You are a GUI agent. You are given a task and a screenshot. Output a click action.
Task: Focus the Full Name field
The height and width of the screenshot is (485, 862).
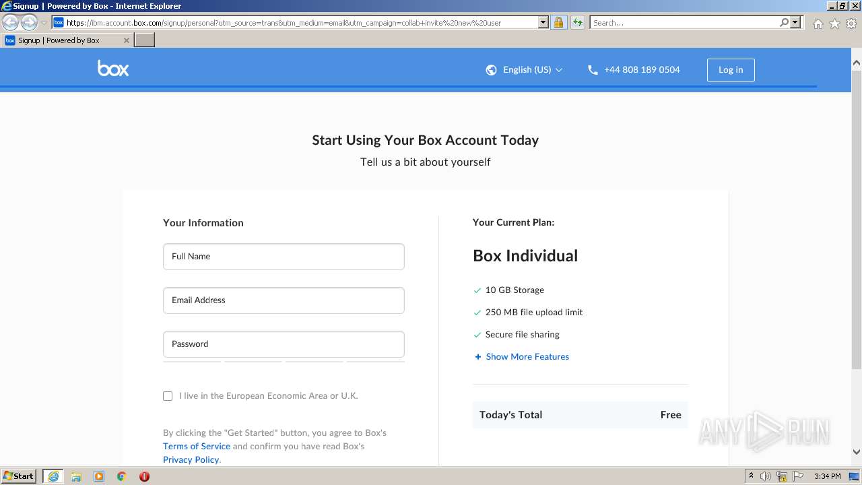(x=284, y=257)
